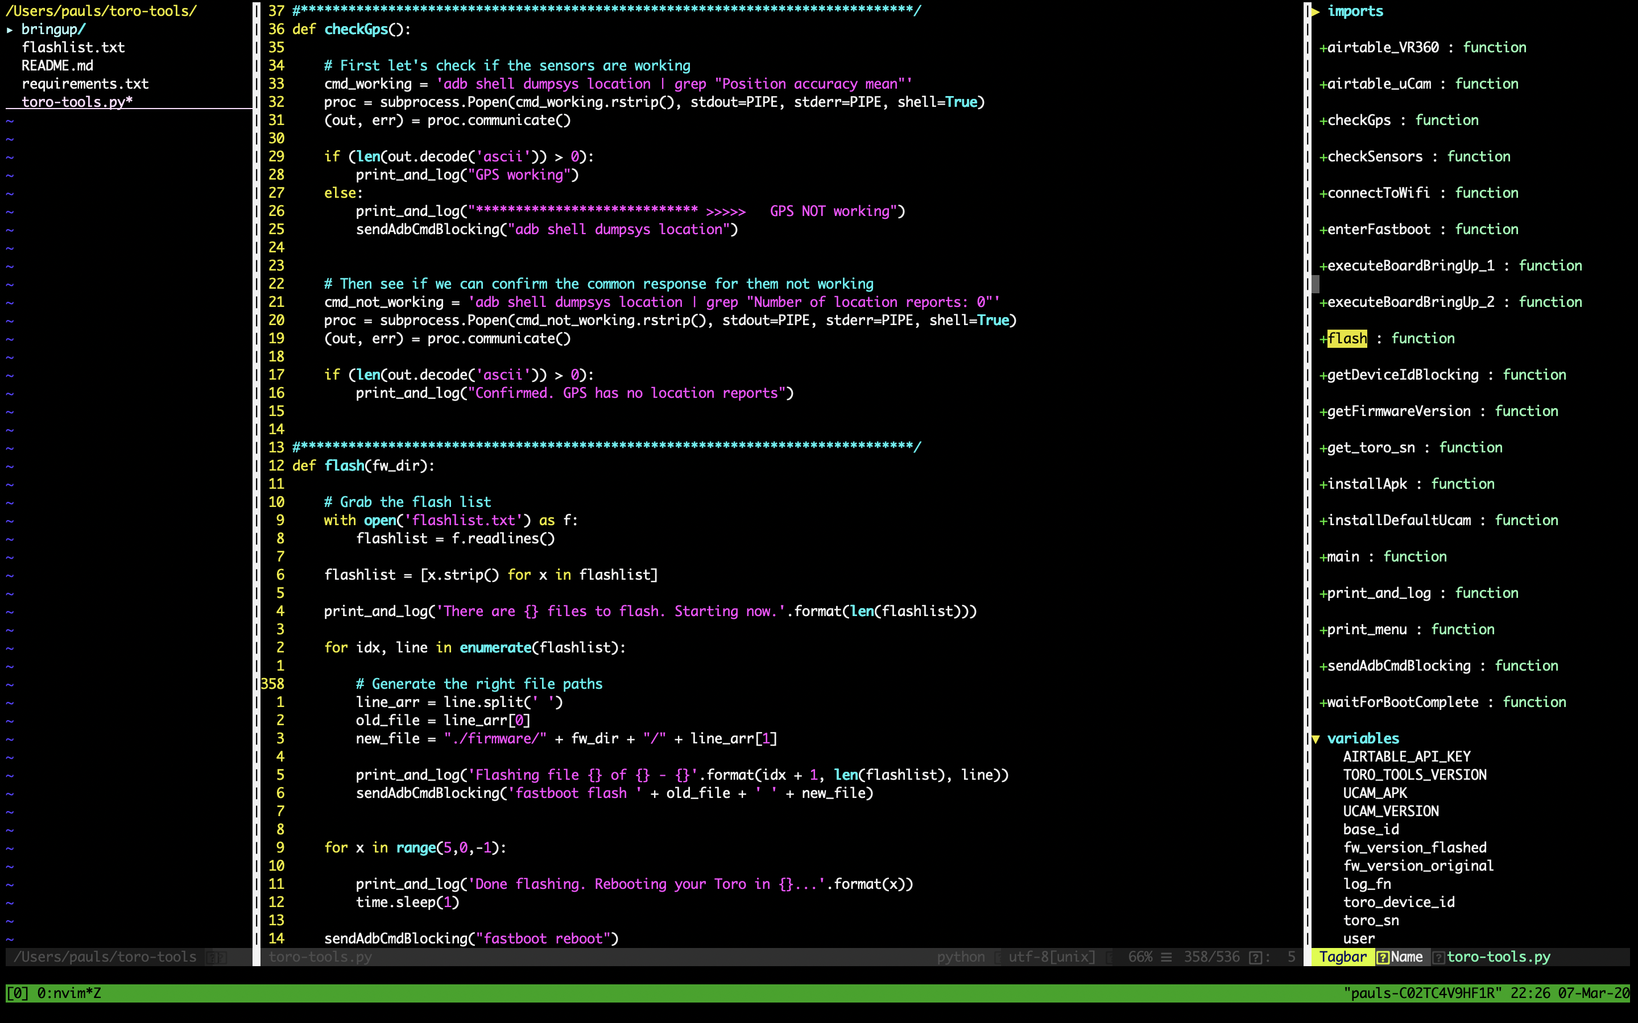Click Name sort label in Tagbar status
The height and width of the screenshot is (1023, 1638).
(x=1407, y=958)
